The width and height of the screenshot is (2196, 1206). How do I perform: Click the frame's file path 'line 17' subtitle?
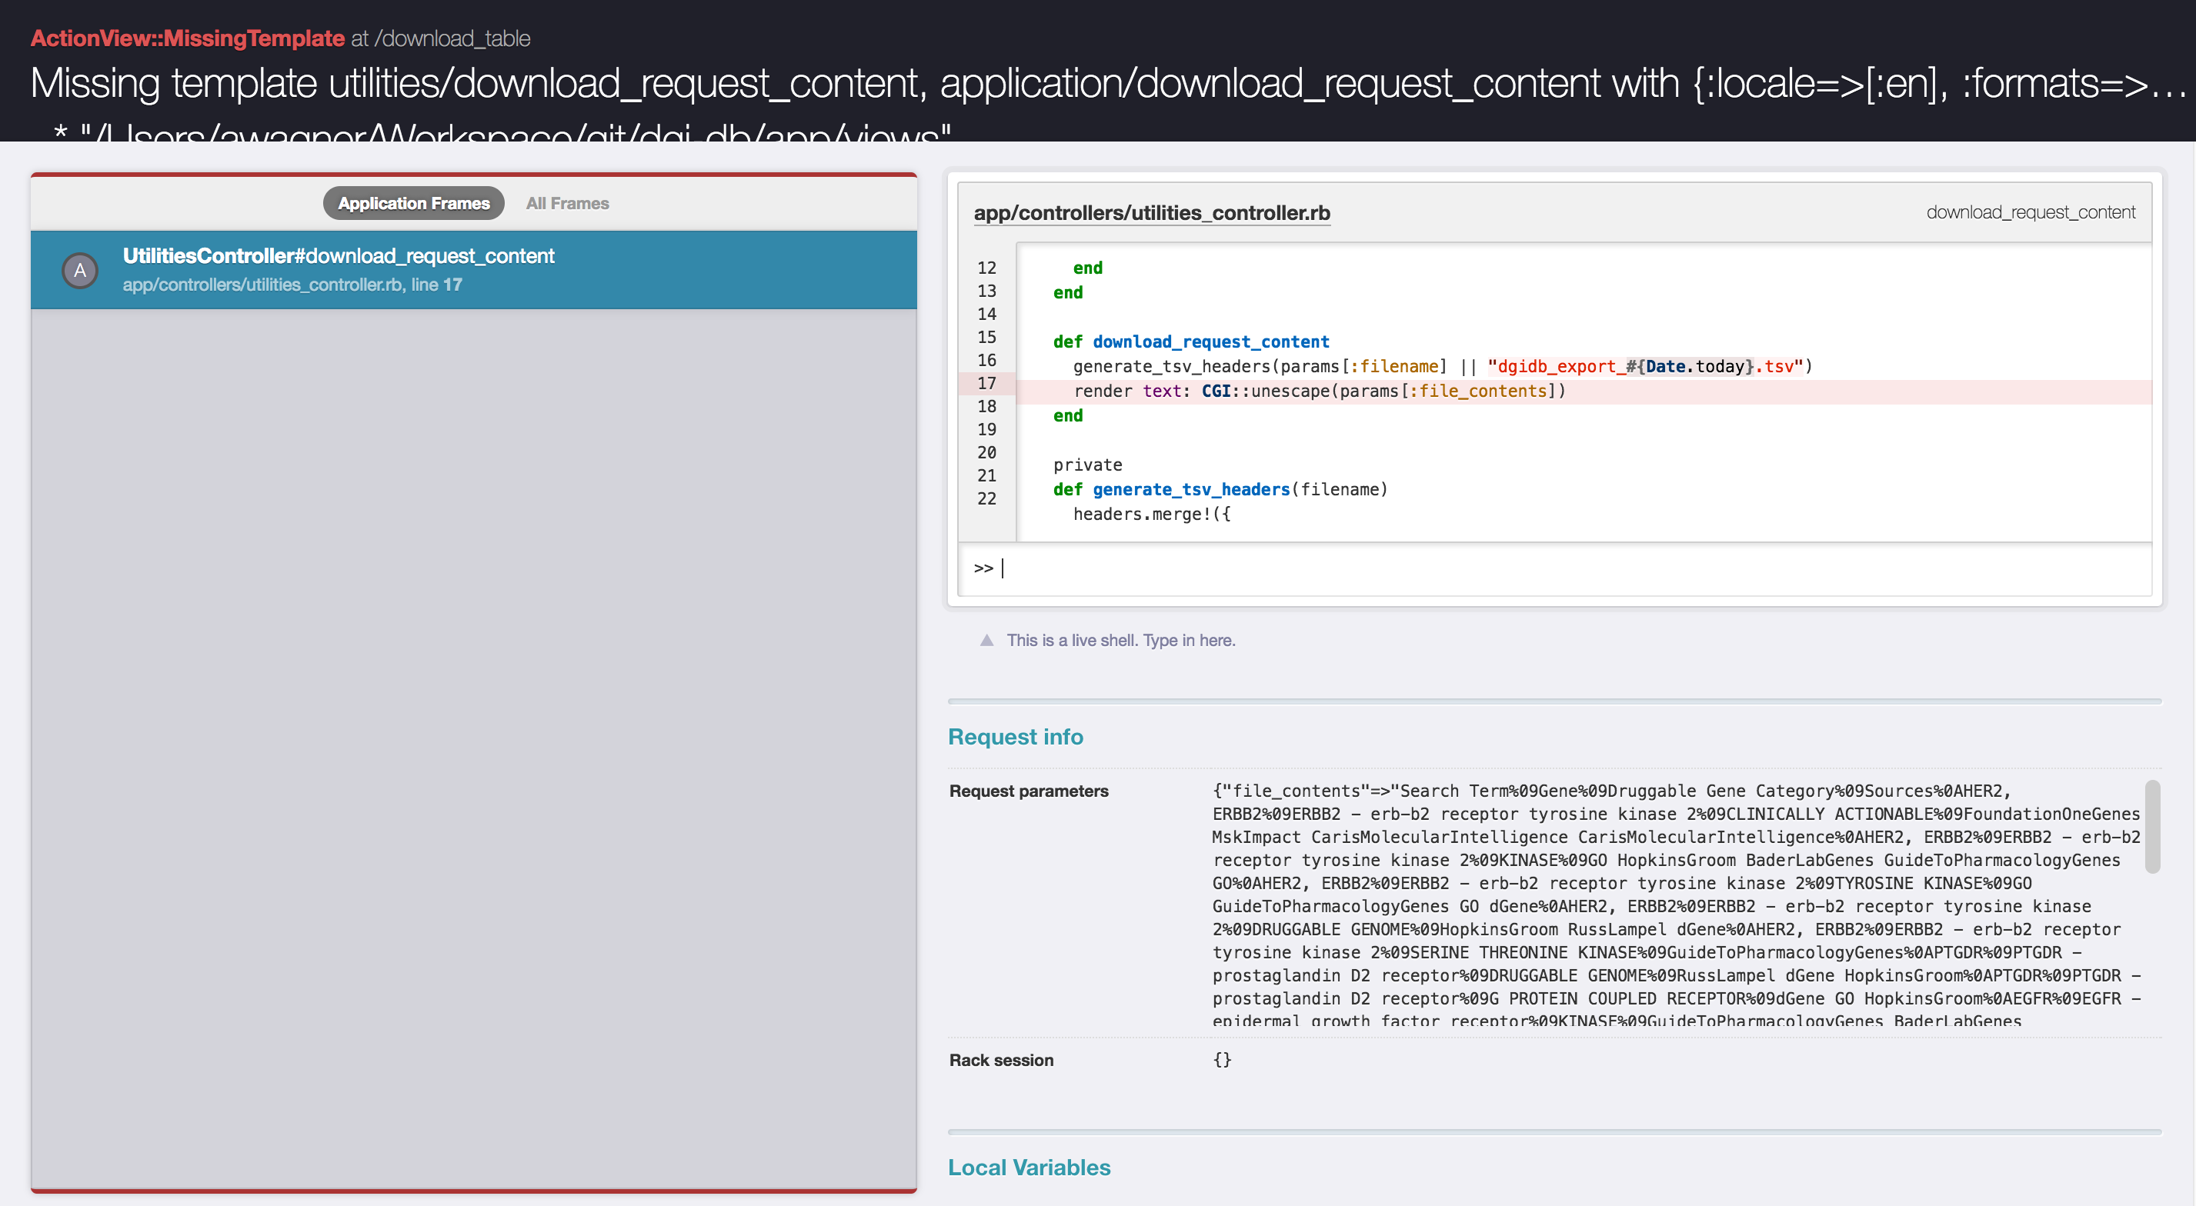292,285
